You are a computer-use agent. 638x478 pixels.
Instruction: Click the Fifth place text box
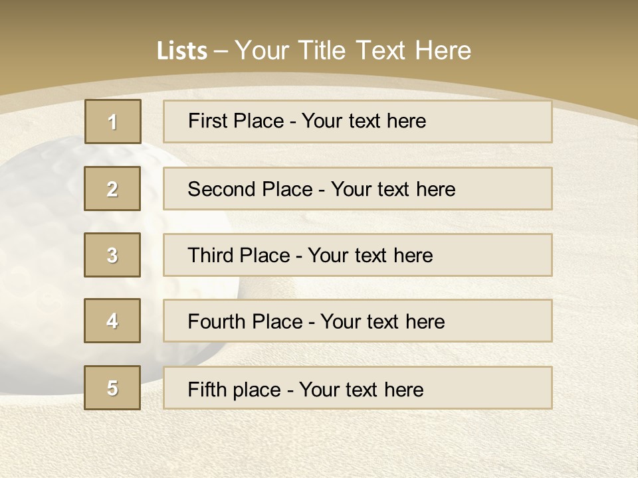(x=358, y=387)
